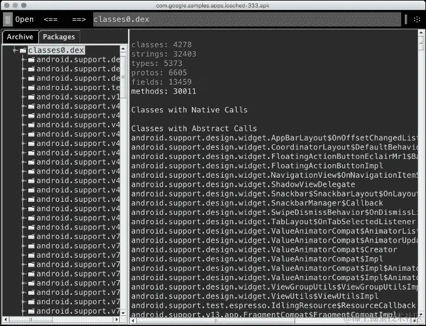This screenshot has height=326, width=426.
Task: Click the NavigationView$OnNavigationItem class line
Action: click(x=274, y=175)
